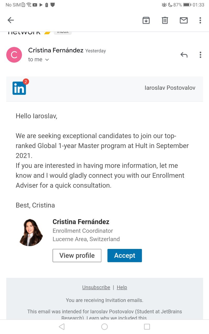209x334 pixels.
Task: Tap the Android back navigation triangle
Action: (62, 327)
